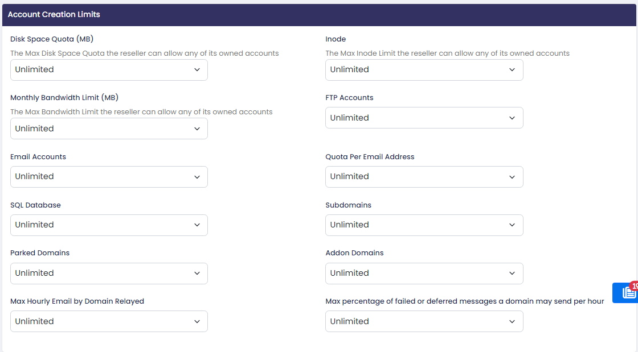
Task: Click the Inode label
Action: (336, 39)
